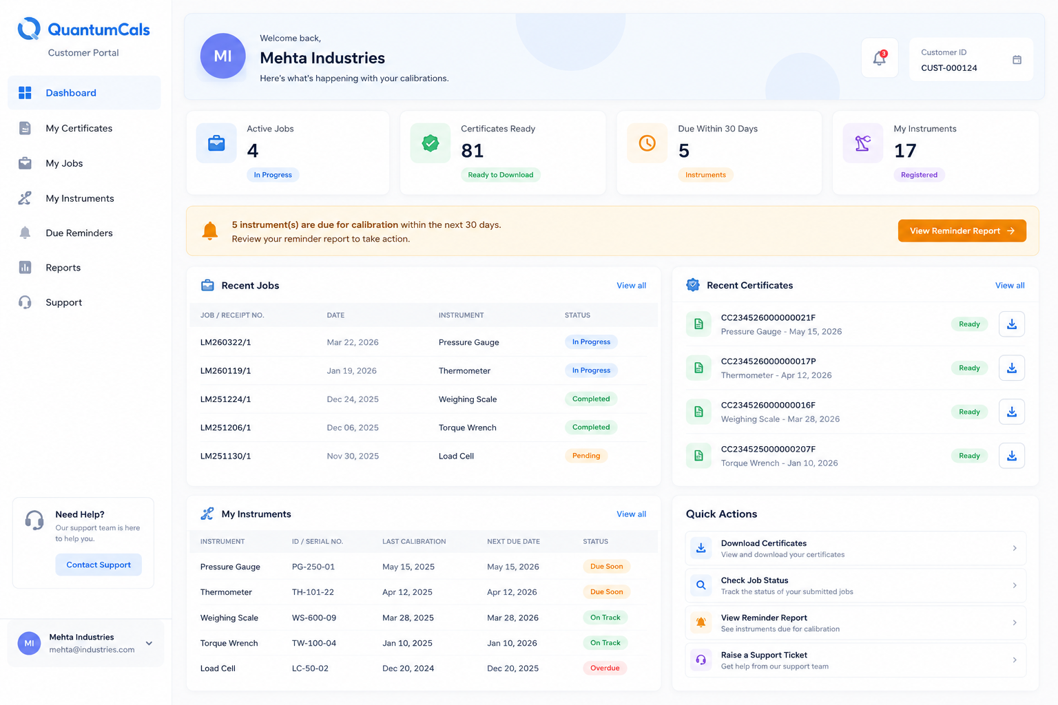The height and width of the screenshot is (705, 1058).
Task: Click document icon for CC234526000000021F
Action: pos(698,324)
